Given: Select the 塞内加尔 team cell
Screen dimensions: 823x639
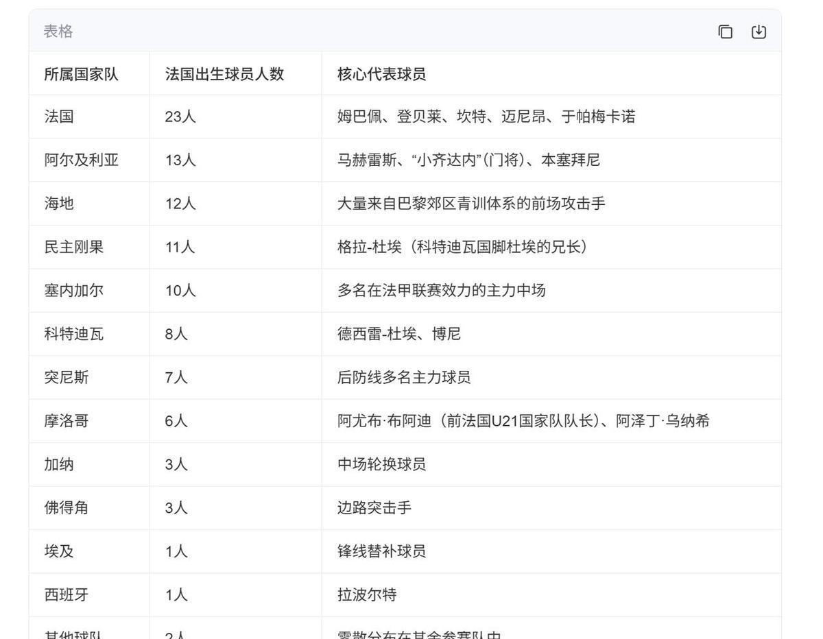Looking at the screenshot, I should click(89, 291).
